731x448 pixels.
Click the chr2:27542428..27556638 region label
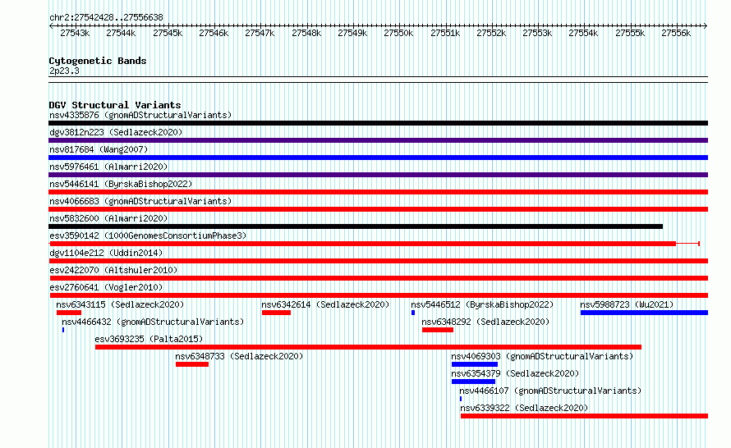[106, 18]
